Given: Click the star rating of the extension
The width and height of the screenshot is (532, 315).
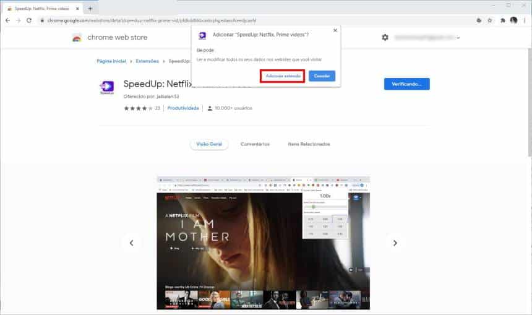Looking at the screenshot, I should click(x=138, y=108).
